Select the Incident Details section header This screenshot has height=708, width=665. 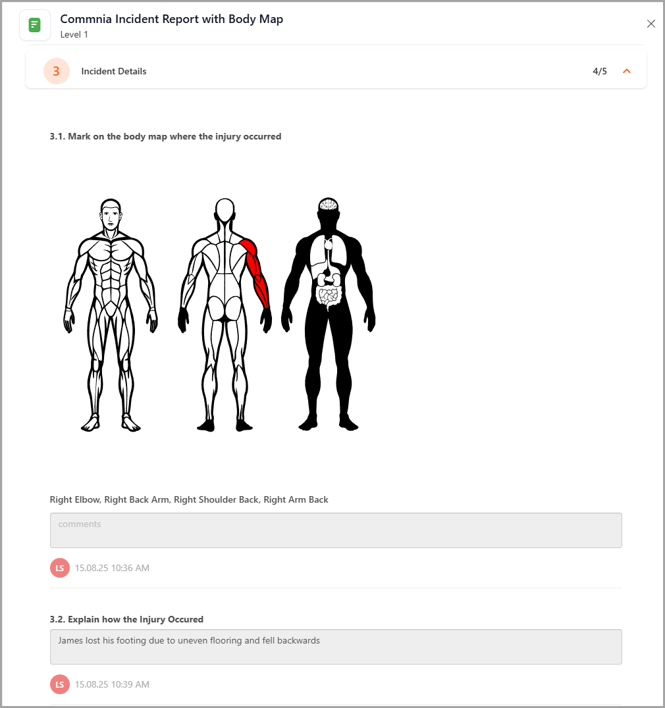(336, 70)
